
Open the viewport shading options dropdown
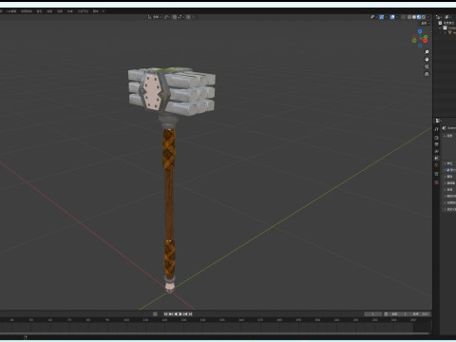click(x=428, y=17)
